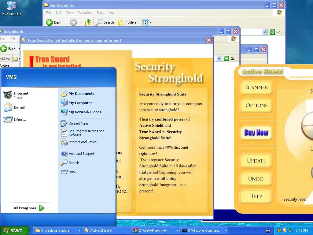Open the address bar dropdown in SmitfraudFix
Screen dimensions: 313x235
tap(265, 32)
